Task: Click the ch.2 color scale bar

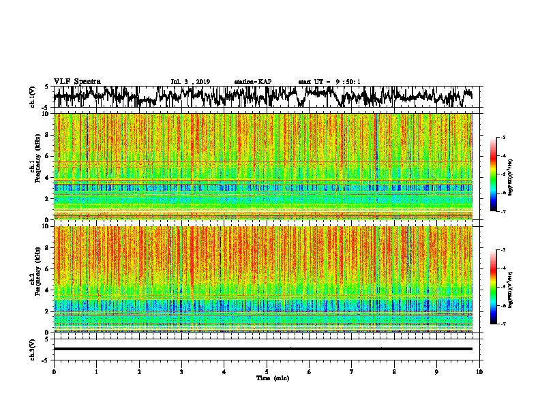Action: 493,287
